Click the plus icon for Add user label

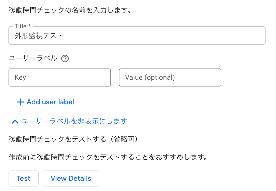coord(20,102)
